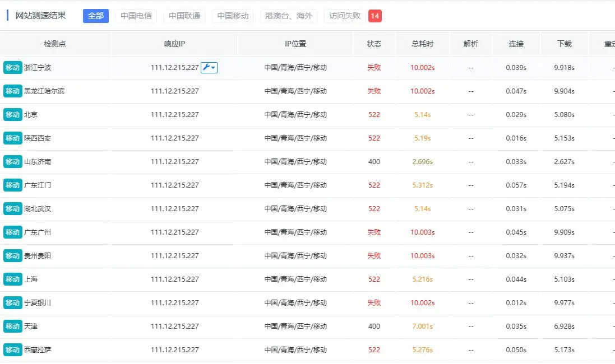This screenshot has height=364, width=615.
Task: Click the 移动 badge next to 北京
Action: pyautogui.click(x=12, y=115)
